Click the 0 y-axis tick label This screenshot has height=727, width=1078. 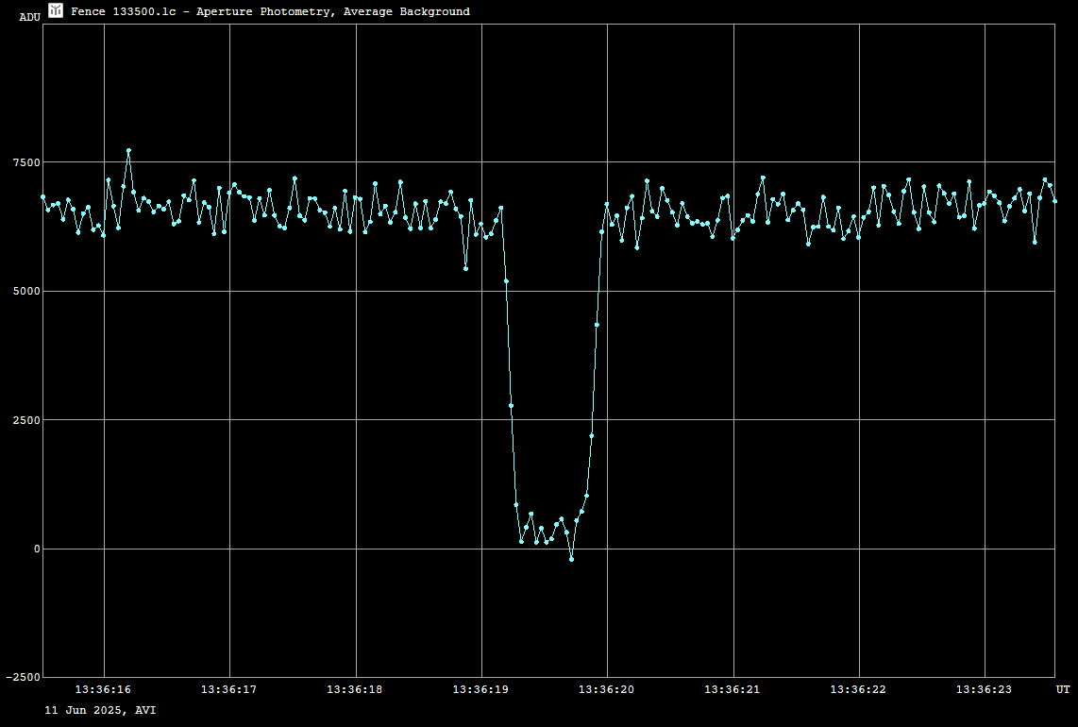click(x=38, y=549)
